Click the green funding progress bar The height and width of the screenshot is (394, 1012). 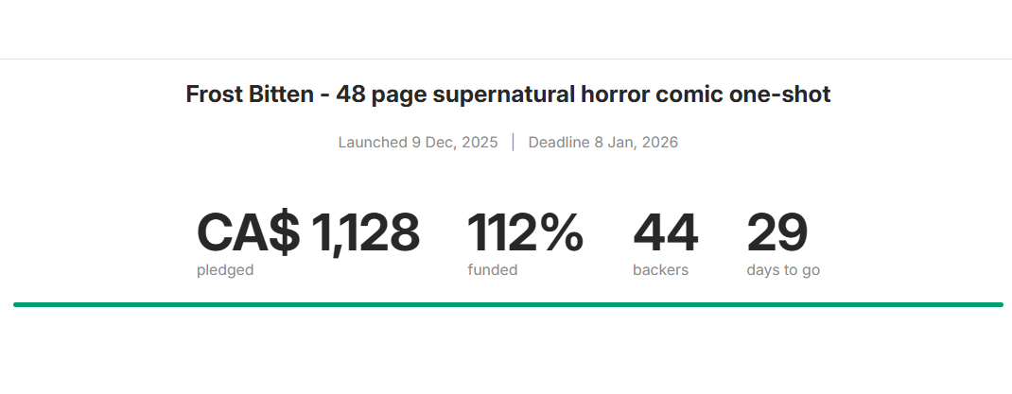point(508,304)
